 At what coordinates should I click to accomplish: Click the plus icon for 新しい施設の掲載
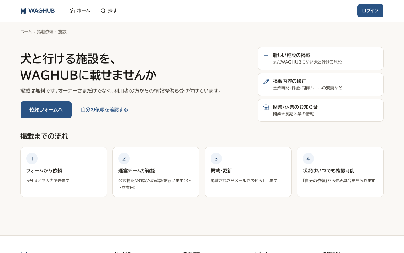[266, 56]
